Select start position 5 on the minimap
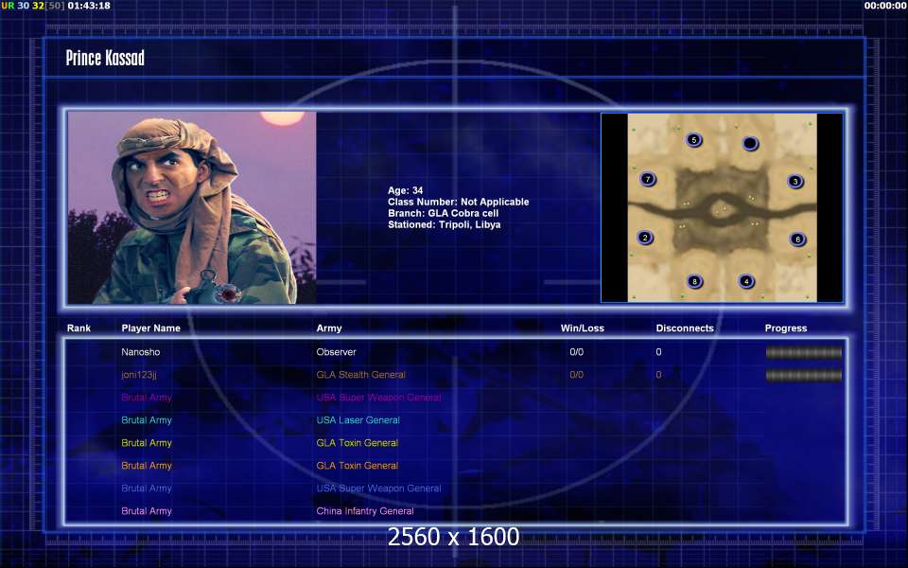Image resolution: width=908 pixels, height=568 pixels. point(693,140)
